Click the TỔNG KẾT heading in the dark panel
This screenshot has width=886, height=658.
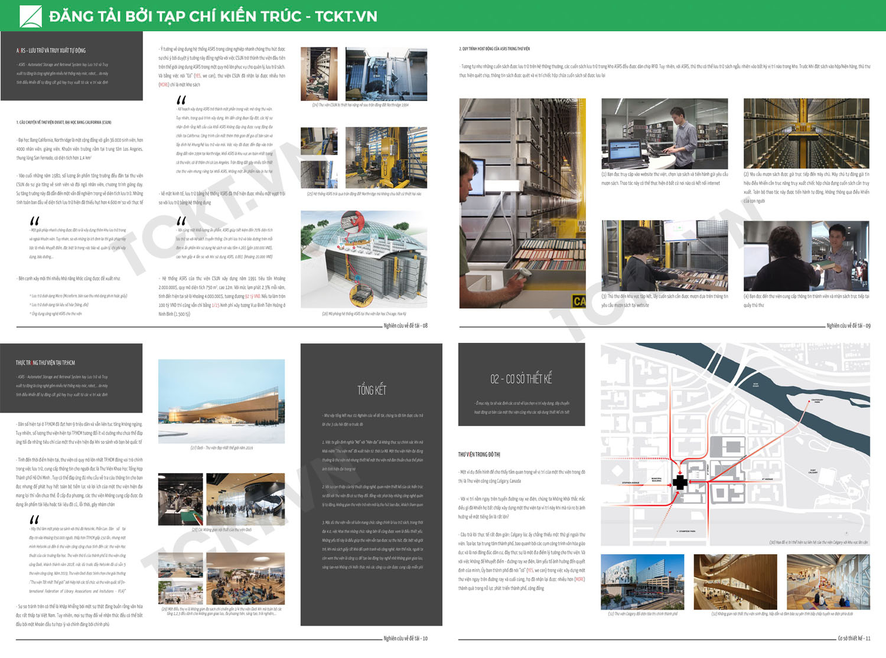coord(372,390)
